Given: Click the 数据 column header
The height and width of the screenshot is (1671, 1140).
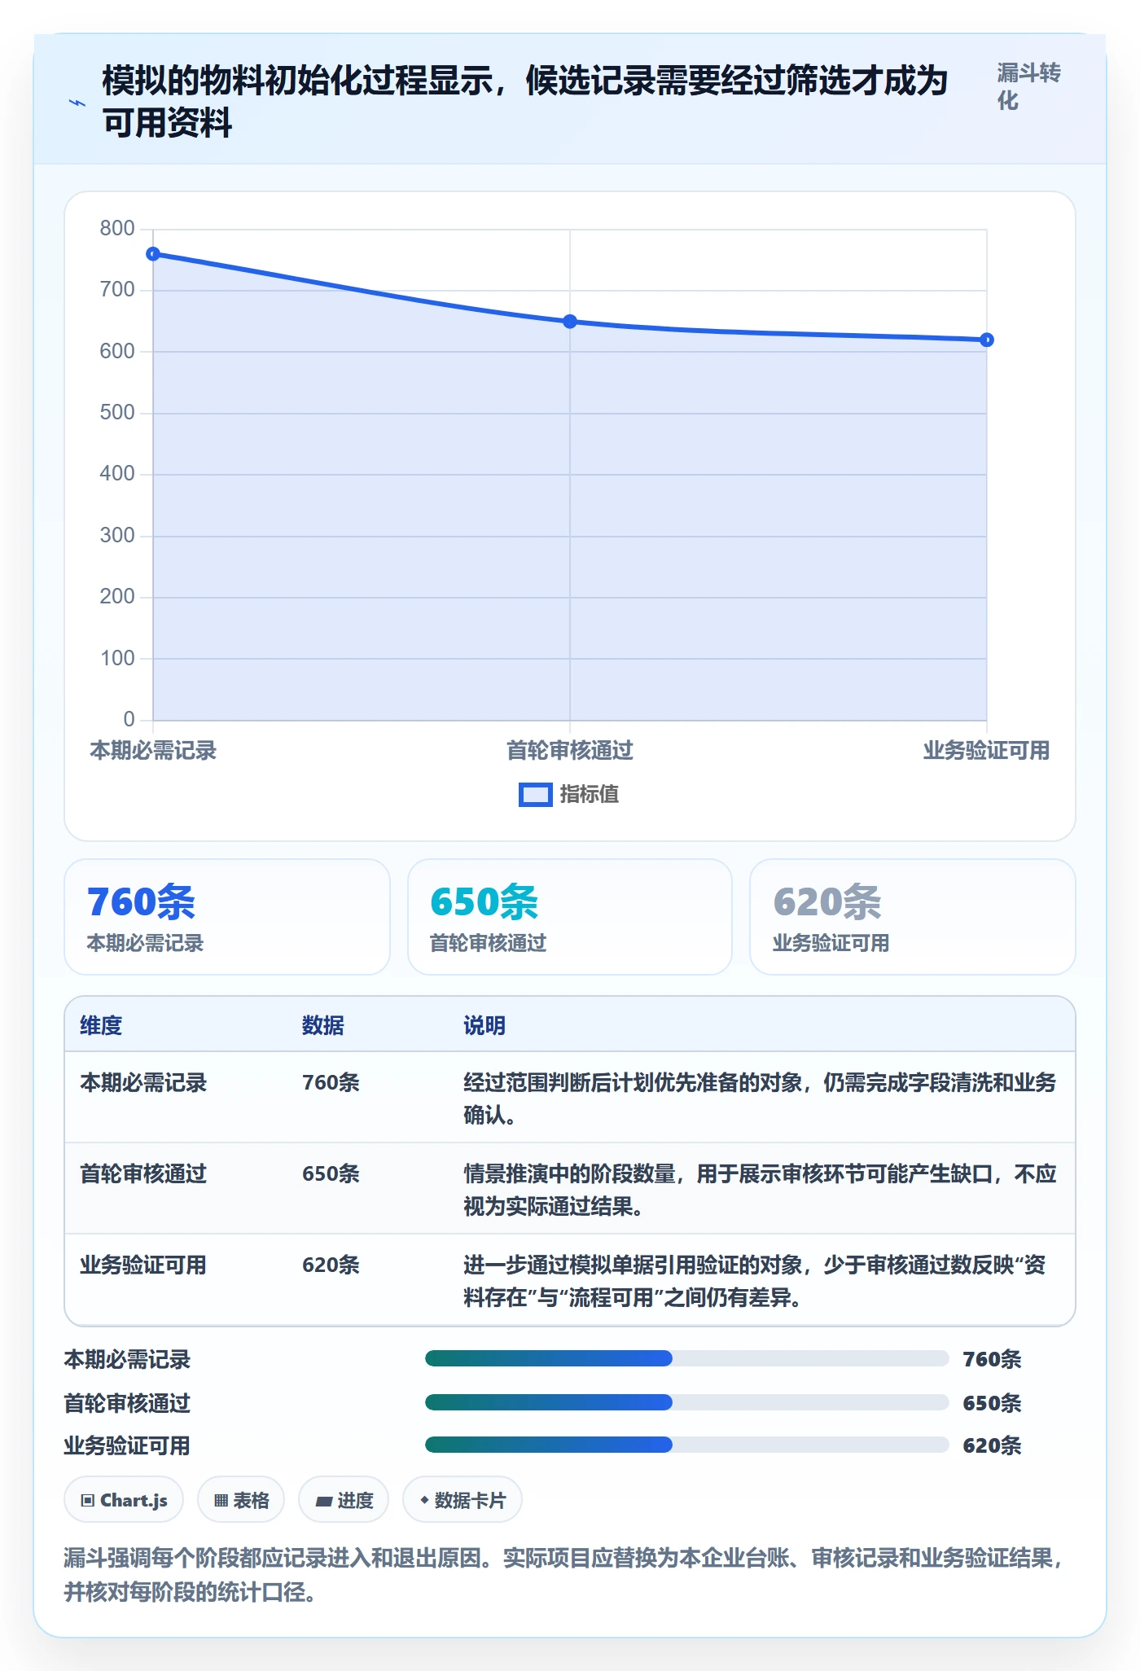Looking at the screenshot, I should pos(323,1025).
